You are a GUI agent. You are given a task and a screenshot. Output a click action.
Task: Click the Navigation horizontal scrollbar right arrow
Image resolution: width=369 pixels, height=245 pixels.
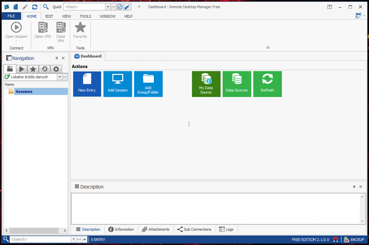click(65, 230)
